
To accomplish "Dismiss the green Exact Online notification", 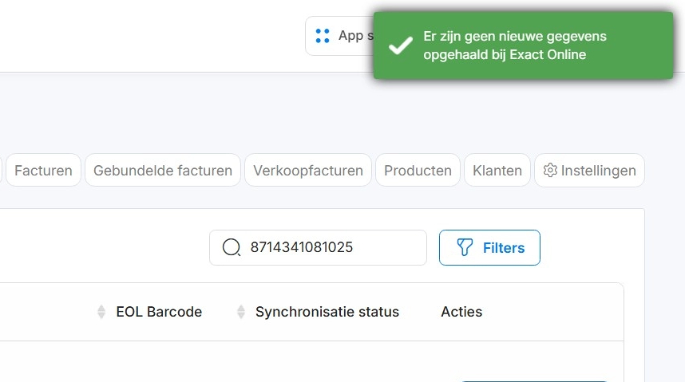I will tap(523, 45).
